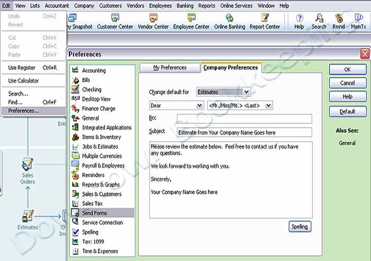This screenshot has height=261, width=371.
Task: Click into the Subject input field
Action: (244, 132)
